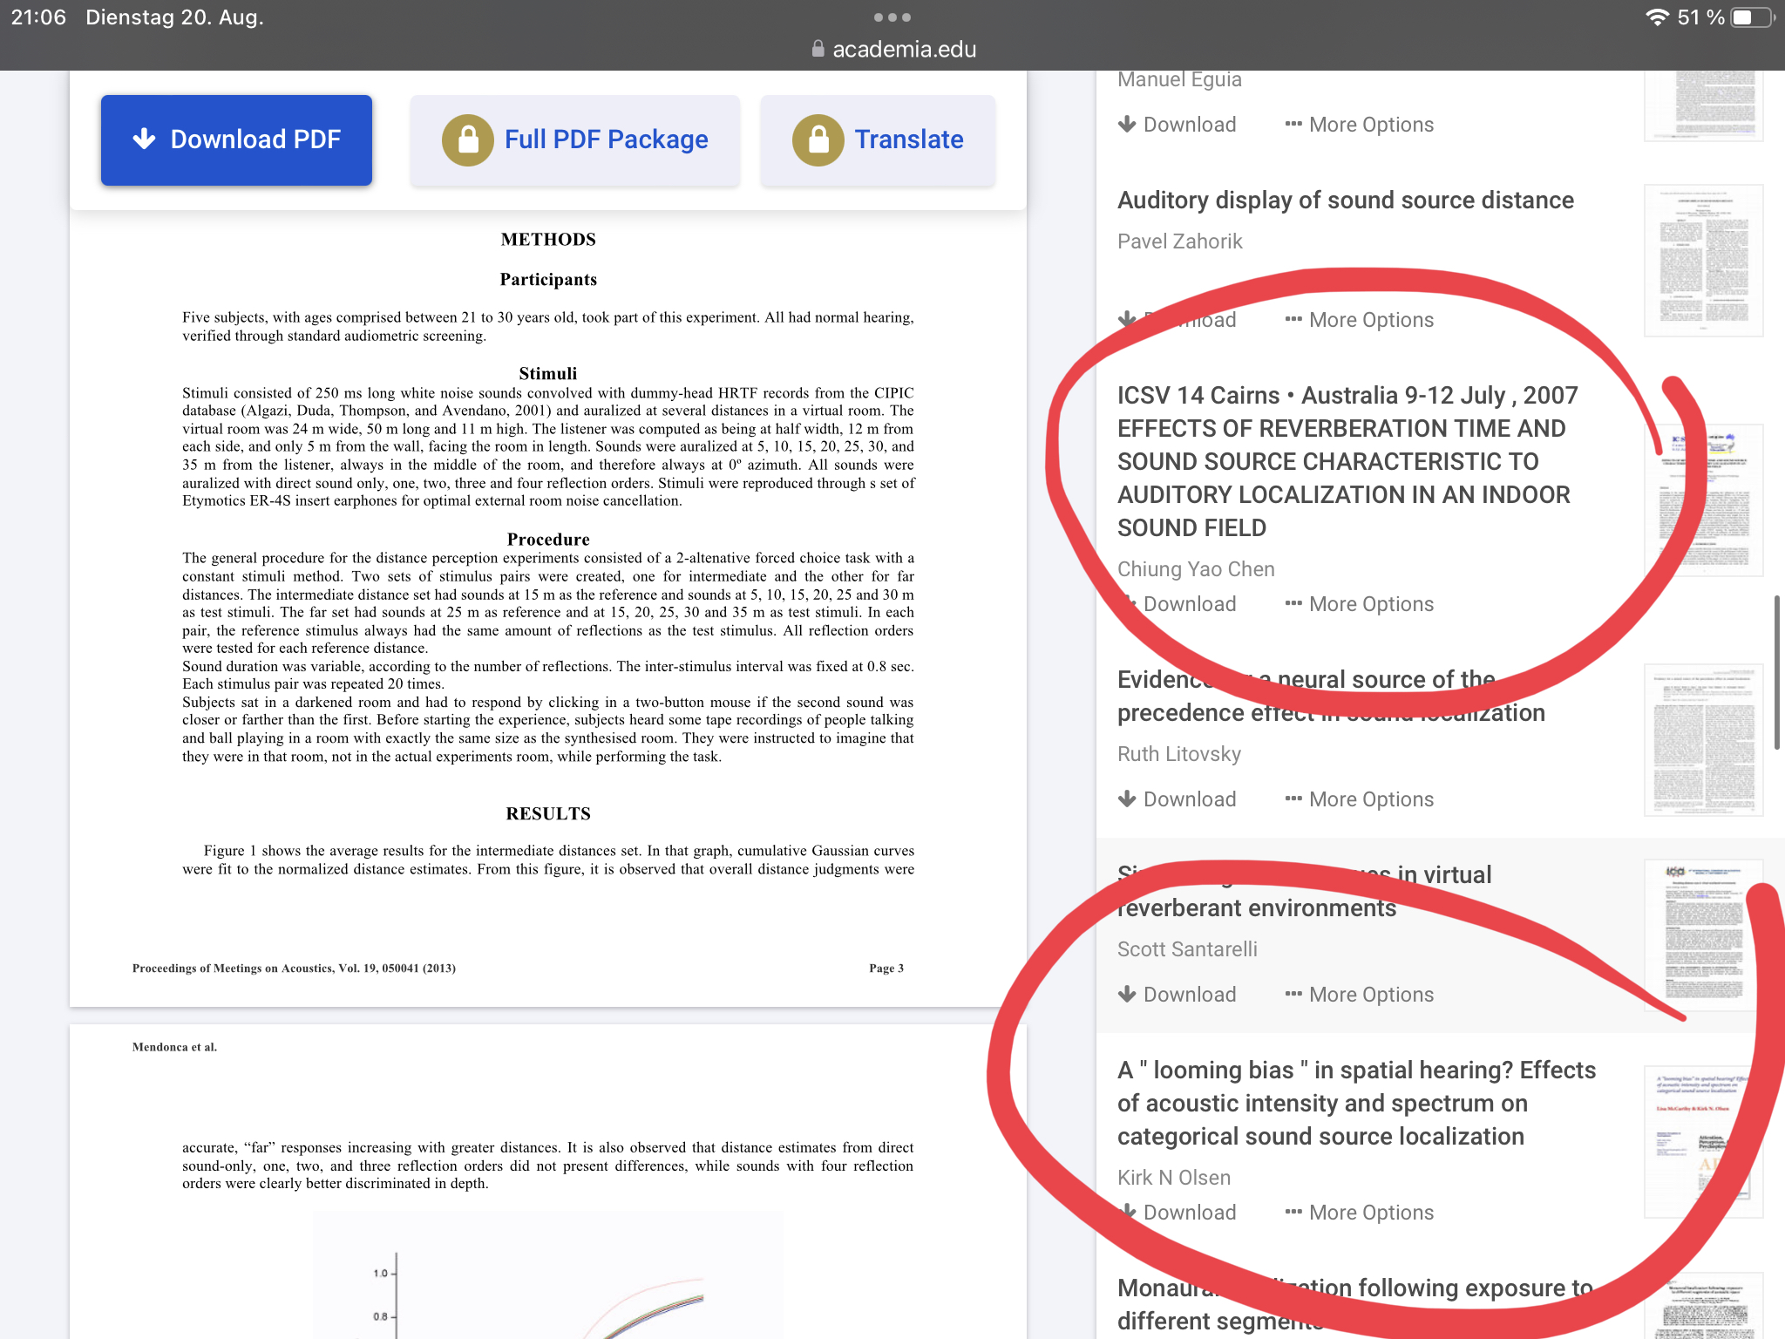Open thumbnail of Manuel Eguia's paper
This screenshot has width=1785, height=1339.
(1703, 105)
